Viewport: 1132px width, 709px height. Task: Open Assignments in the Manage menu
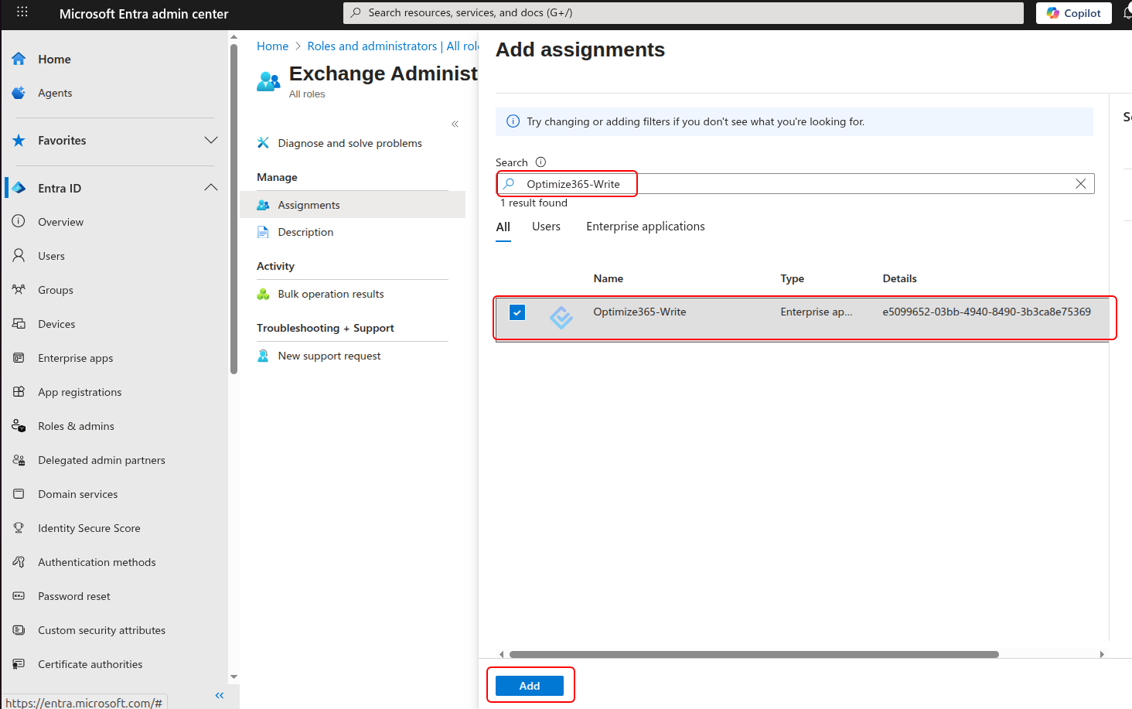click(353, 205)
